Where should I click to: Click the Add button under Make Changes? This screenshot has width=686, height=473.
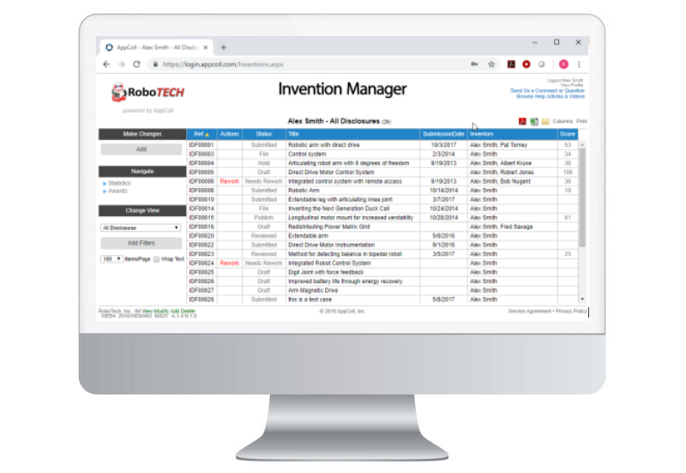[141, 149]
